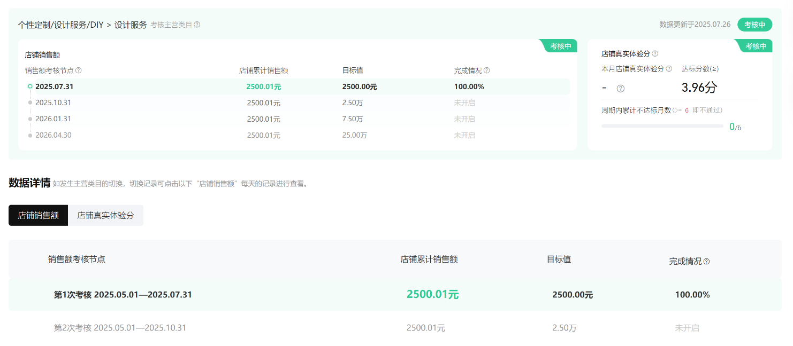Viewport: 793px width, 346px height.
Task: Switch to the 店铺真实体验分 tab in 数据详情
Action: (105, 215)
